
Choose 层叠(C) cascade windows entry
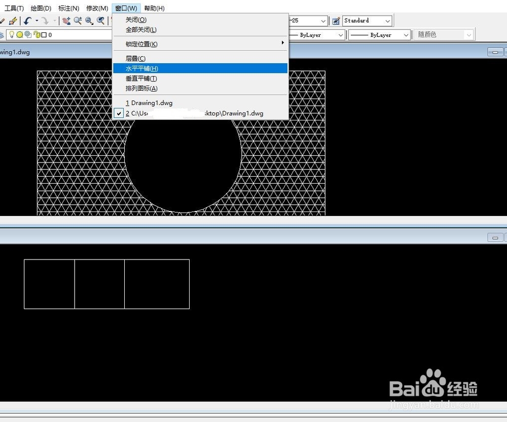200,58
